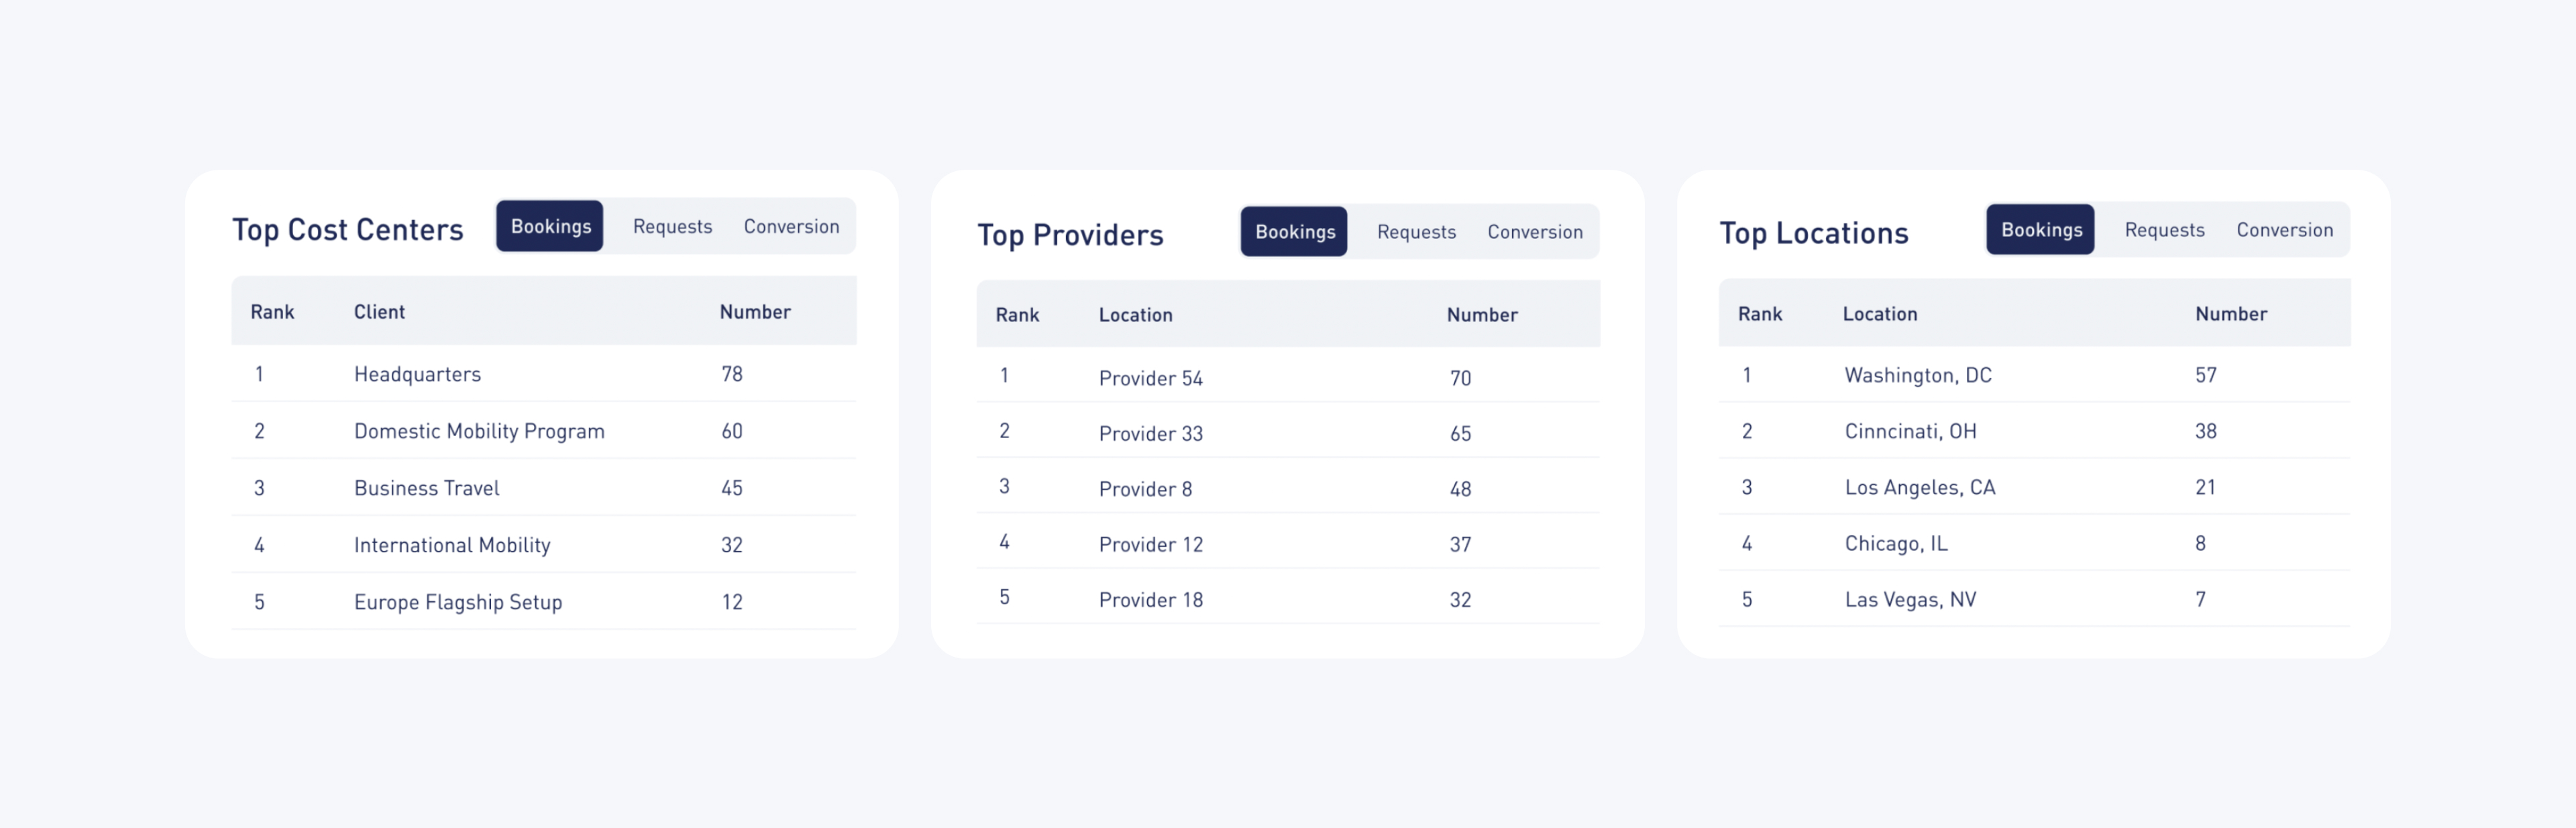Select Bookings tab in Top Providers
The image size is (2576, 828).
click(1294, 232)
